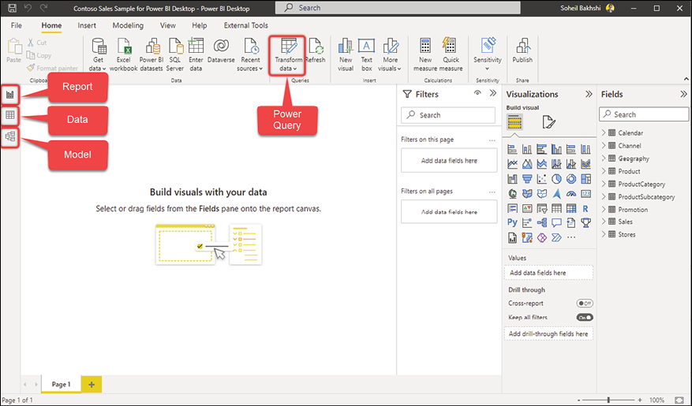Select the Python visual

click(512, 222)
